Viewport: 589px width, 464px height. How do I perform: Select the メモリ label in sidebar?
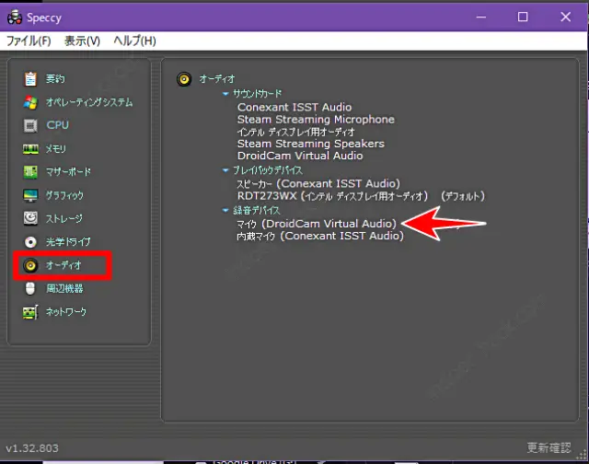click(x=55, y=149)
